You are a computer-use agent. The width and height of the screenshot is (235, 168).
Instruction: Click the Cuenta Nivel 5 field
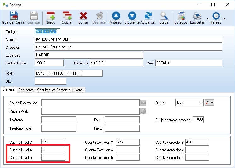[53, 158]
